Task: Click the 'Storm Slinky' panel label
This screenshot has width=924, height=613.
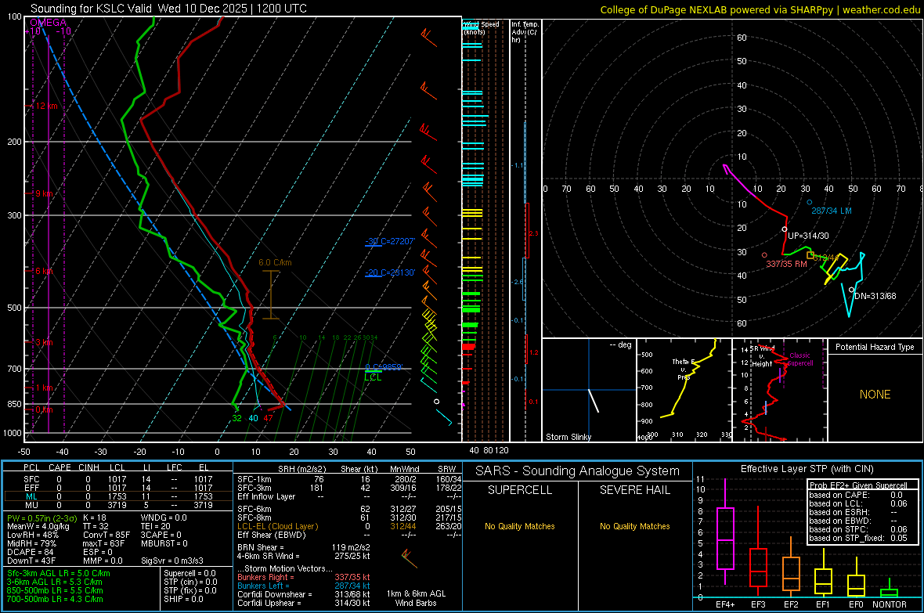Action: [x=568, y=437]
